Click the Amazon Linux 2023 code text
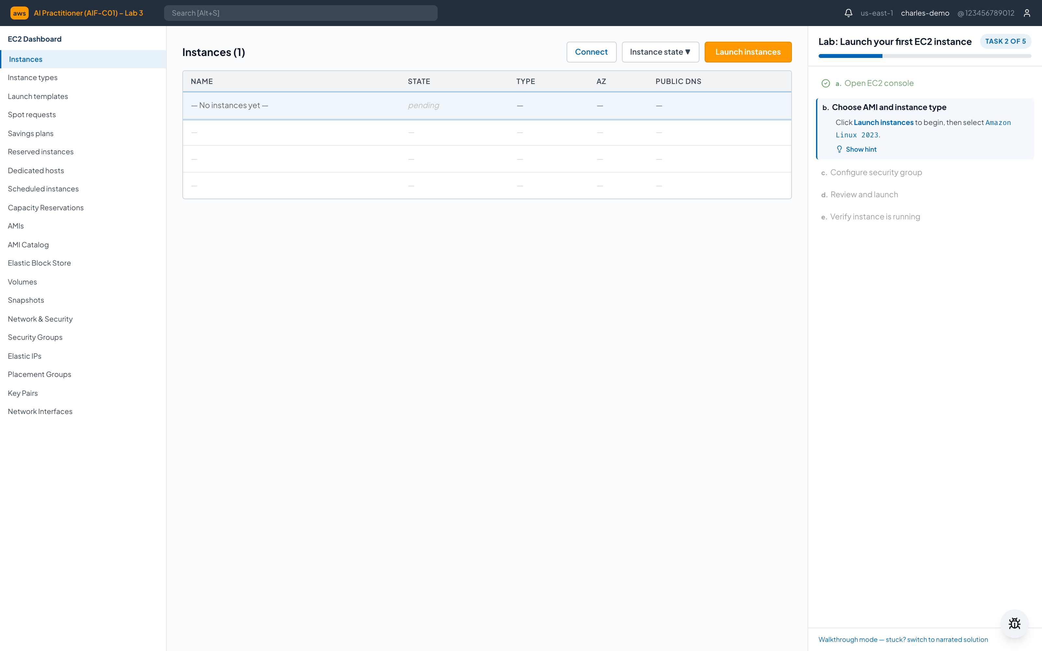 [x=923, y=129]
